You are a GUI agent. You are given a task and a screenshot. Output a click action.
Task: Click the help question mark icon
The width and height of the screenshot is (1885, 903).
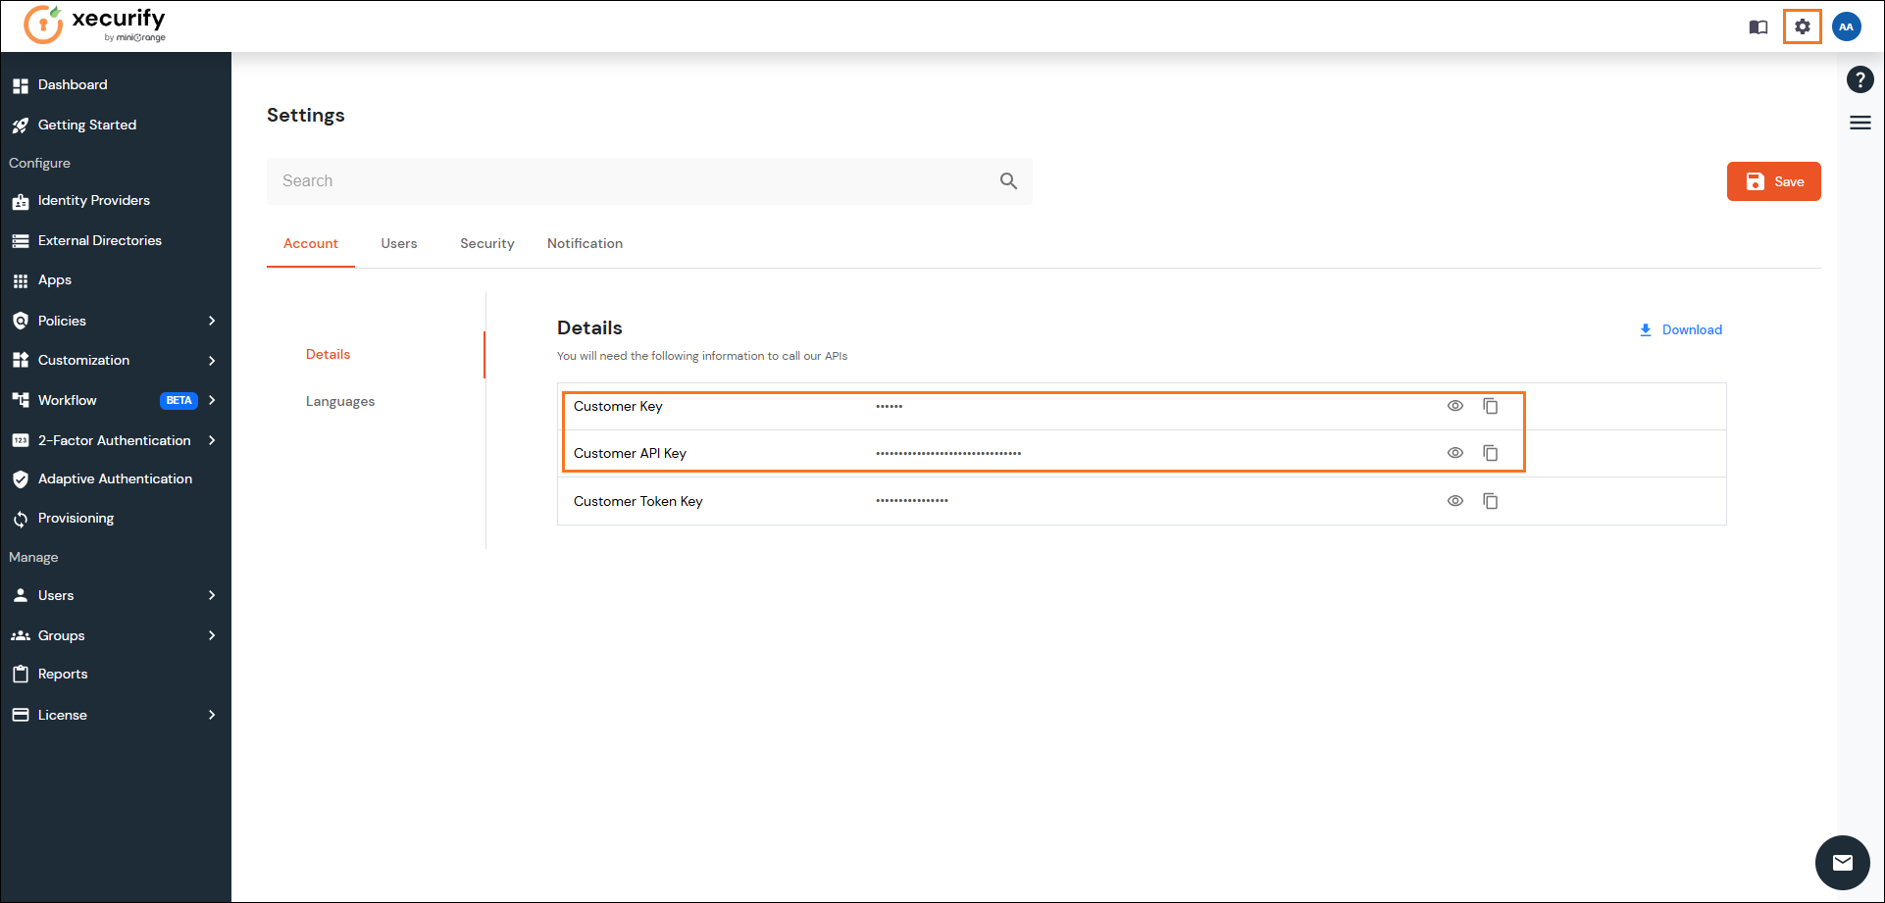(1860, 79)
